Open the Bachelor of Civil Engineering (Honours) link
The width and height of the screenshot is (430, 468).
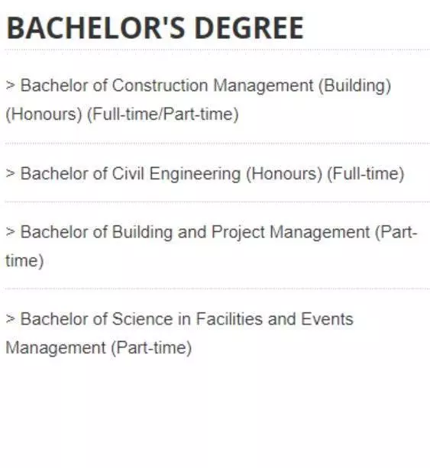pos(205,174)
